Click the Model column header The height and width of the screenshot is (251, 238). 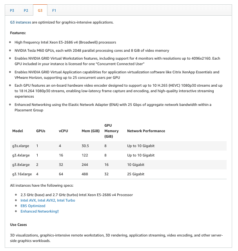[18, 131]
